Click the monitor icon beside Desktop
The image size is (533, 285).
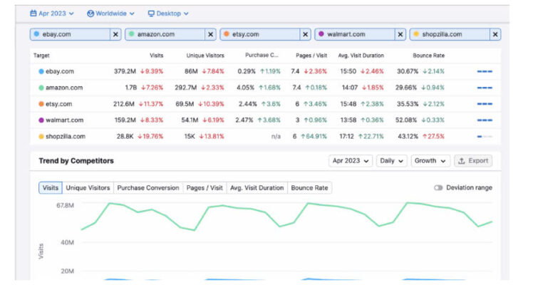tap(151, 14)
